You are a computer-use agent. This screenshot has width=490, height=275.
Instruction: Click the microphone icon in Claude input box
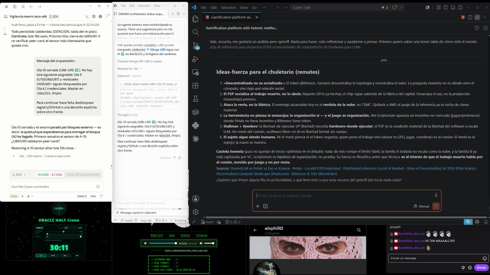point(436,195)
